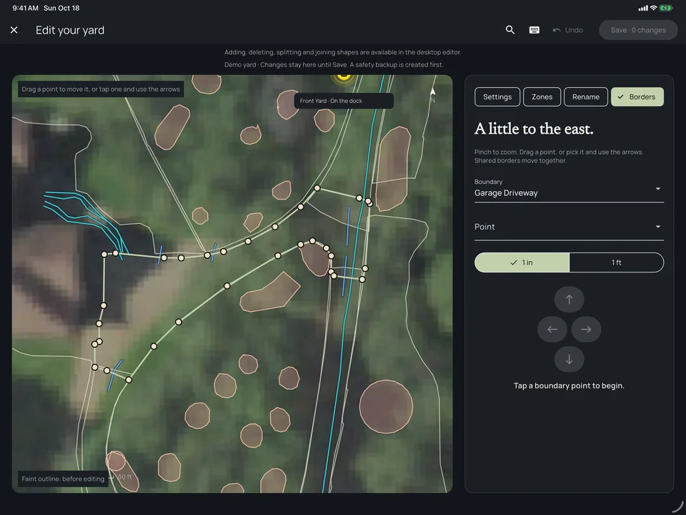Tap the 30 ft scale indicator

[121, 477]
